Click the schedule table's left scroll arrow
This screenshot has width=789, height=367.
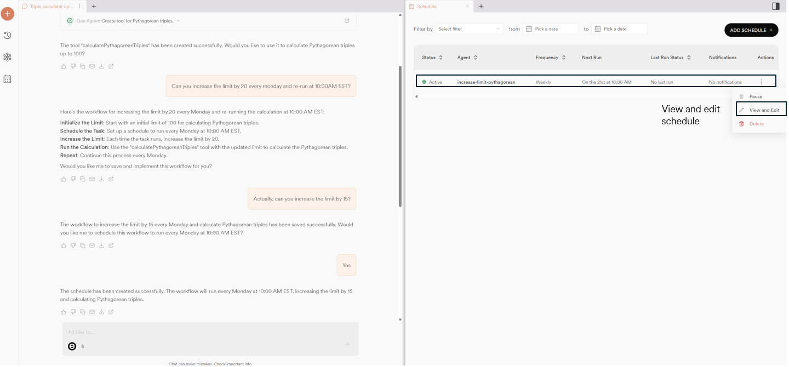[416, 96]
